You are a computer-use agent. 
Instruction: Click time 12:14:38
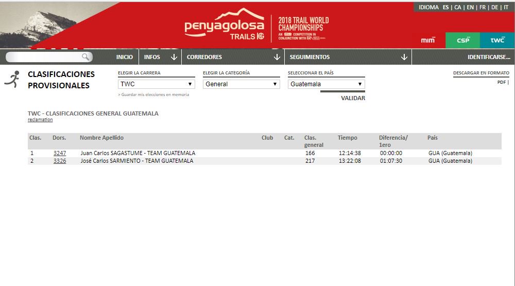[350, 153]
